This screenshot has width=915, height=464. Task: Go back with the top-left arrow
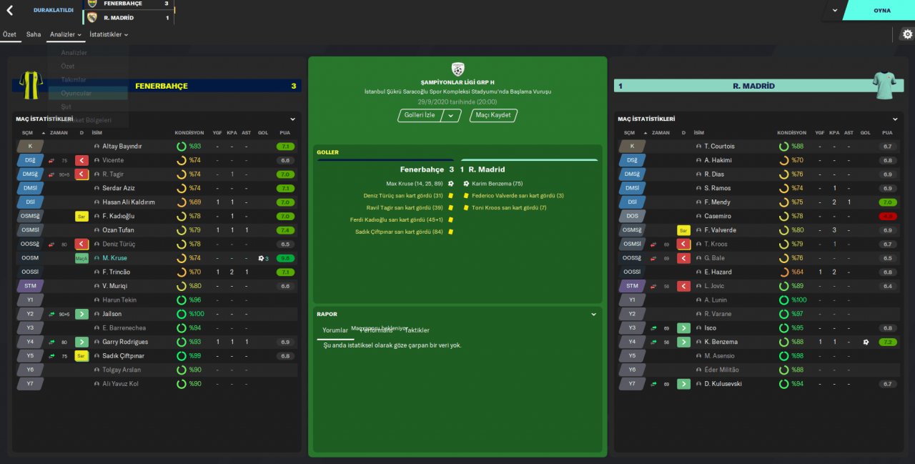tap(10, 11)
